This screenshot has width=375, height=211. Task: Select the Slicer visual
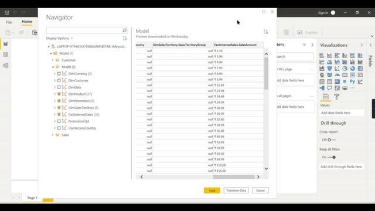pyautogui.click(x=322, y=81)
